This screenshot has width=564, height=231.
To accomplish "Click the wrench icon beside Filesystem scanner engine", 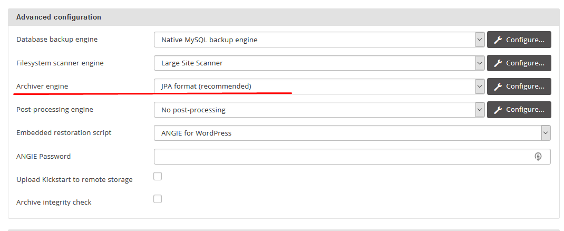I will 498,63.
